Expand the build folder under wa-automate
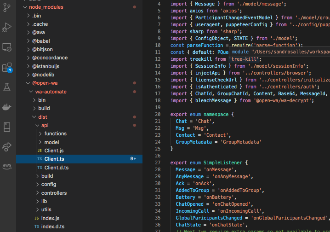330x232 pixels. point(79,108)
